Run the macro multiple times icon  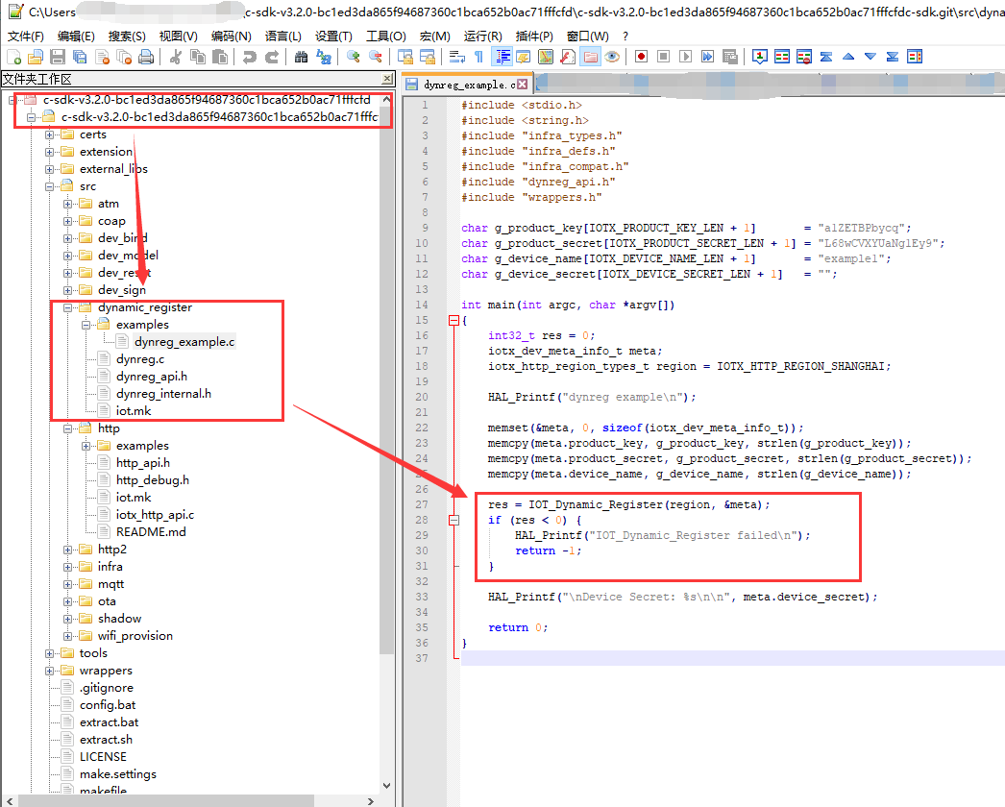pos(707,57)
